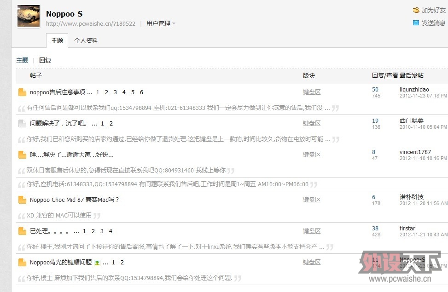This screenshot has width=448, height=292.
Task: Click image attachment icon in Noppoo背光 row
Action: coord(97,263)
